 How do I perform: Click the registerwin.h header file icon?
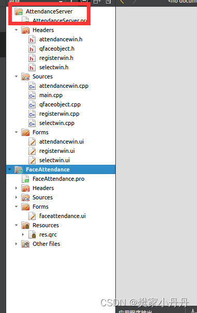[32, 58]
